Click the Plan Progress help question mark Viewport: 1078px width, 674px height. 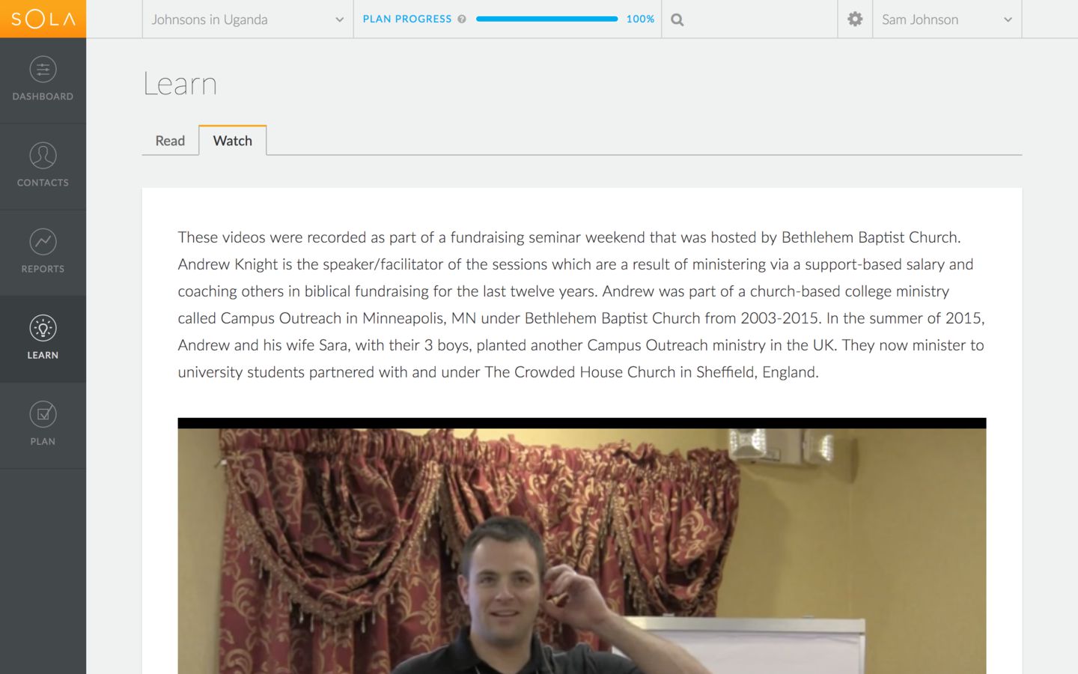[462, 19]
